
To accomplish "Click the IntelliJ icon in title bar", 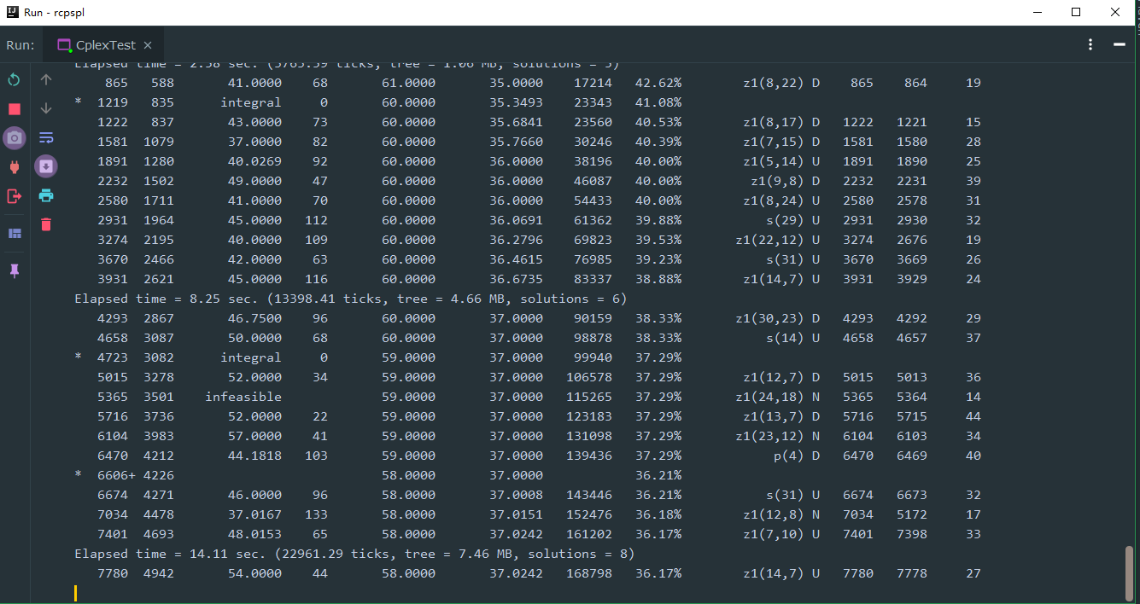I will [x=14, y=12].
